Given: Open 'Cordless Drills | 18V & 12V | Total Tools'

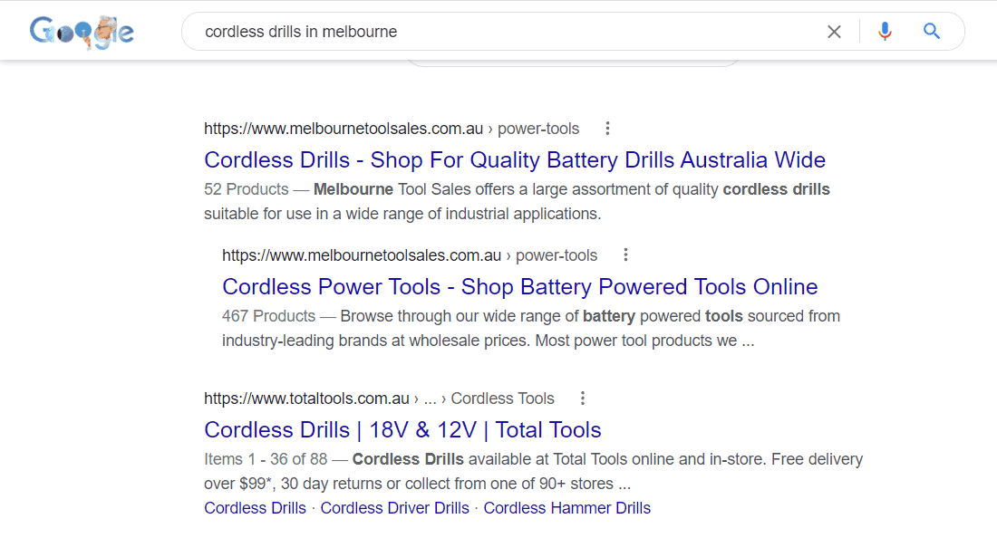Looking at the screenshot, I should [x=402, y=430].
